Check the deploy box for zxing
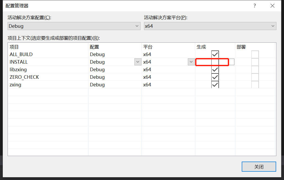The height and width of the screenshot is (180, 284). pyautogui.click(x=255, y=85)
